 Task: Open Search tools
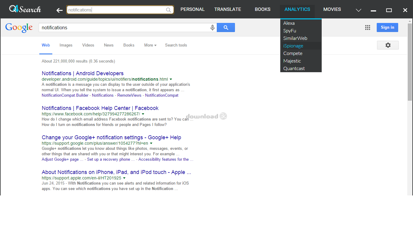point(176,45)
